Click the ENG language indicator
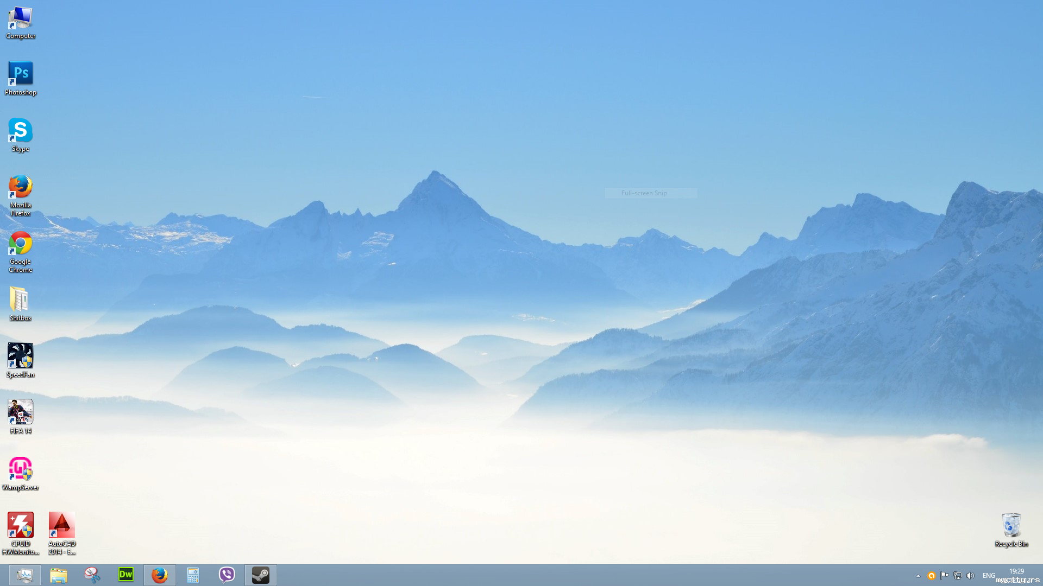 (989, 576)
